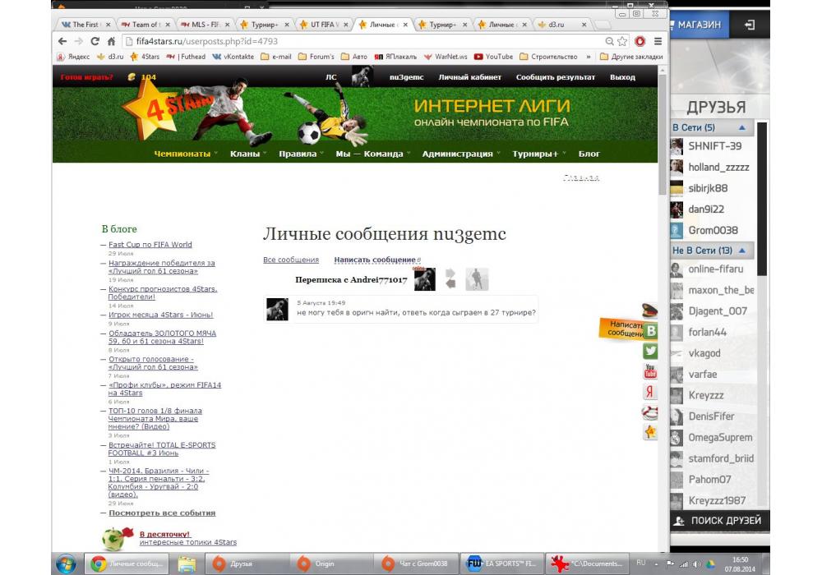Open the Origin app in the taskbar
The width and height of the screenshot is (822, 575).
[x=313, y=563]
